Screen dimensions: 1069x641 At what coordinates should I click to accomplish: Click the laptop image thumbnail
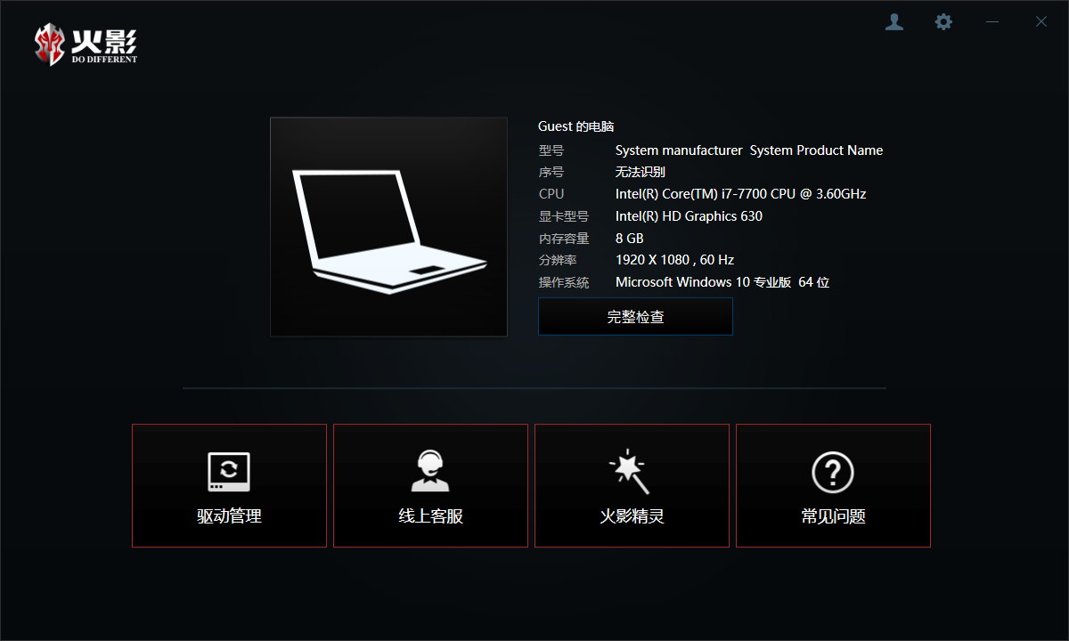click(389, 227)
